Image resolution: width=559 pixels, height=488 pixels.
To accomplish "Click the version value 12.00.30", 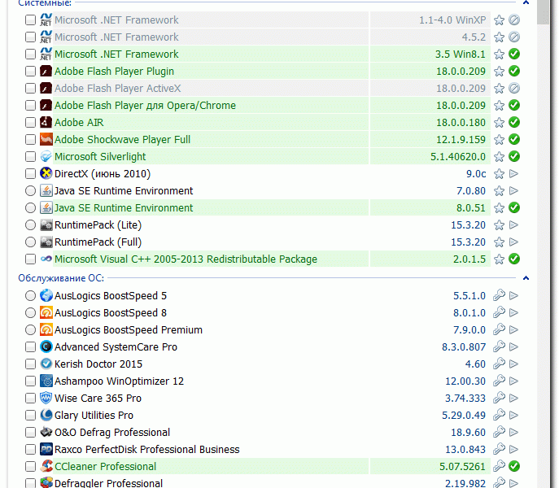I will tap(465, 381).
